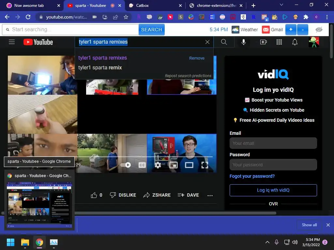Toggle the crossed-eye hide toolbar icon
The height and width of the screenshot is (250, 334).
tap(319, 30)
